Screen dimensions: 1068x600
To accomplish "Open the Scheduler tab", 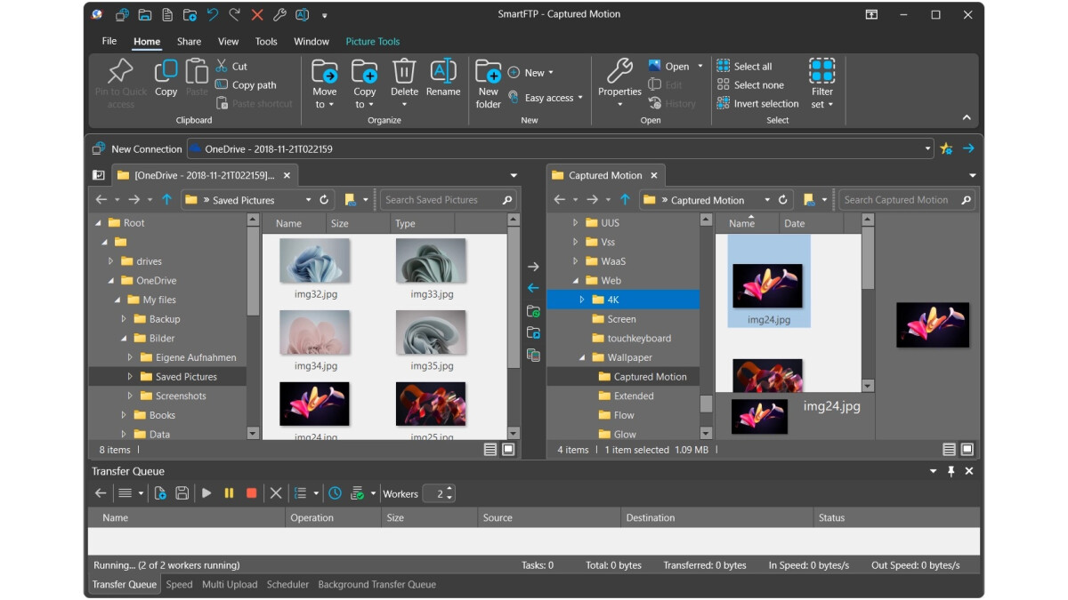I will click(x=288, y=584).
